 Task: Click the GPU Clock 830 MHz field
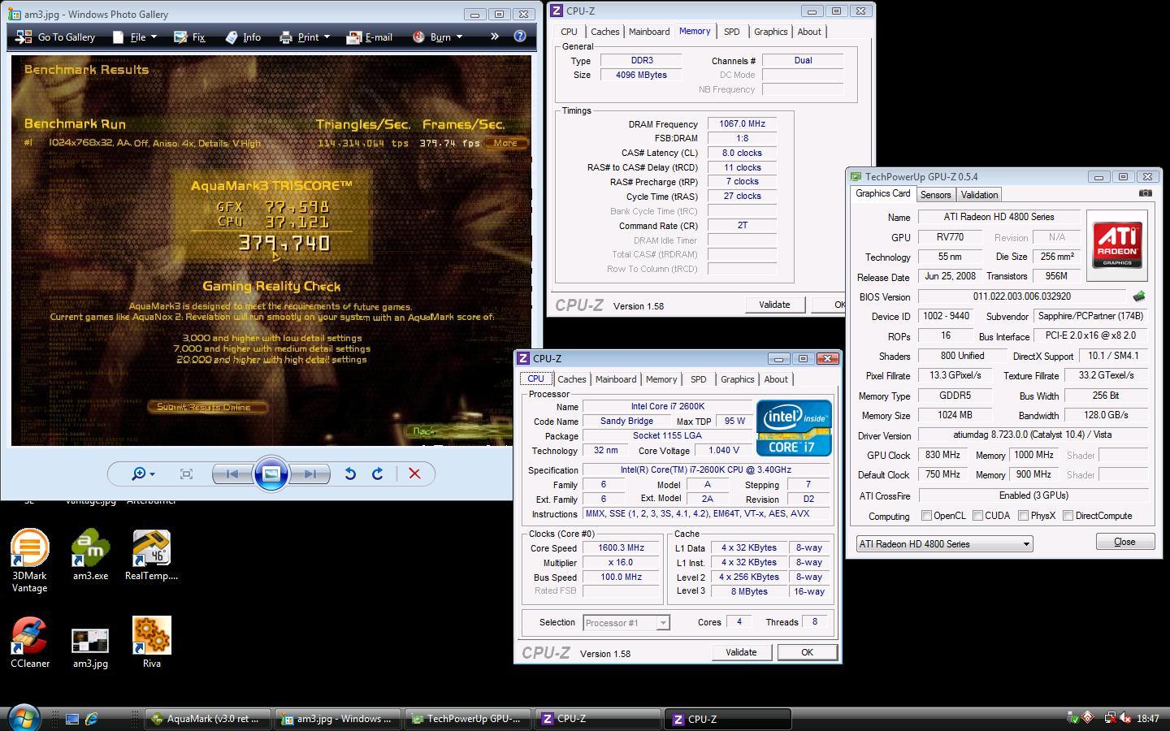944,456
